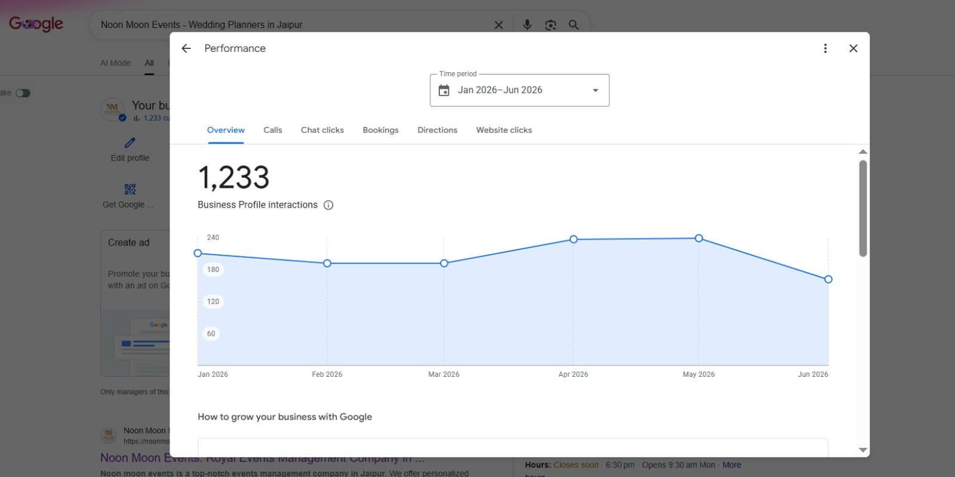The height and width of the screenshot is (477, 955).
Task: Click the dialog scrollbar up arrow
Action: [x=863, y=151]
